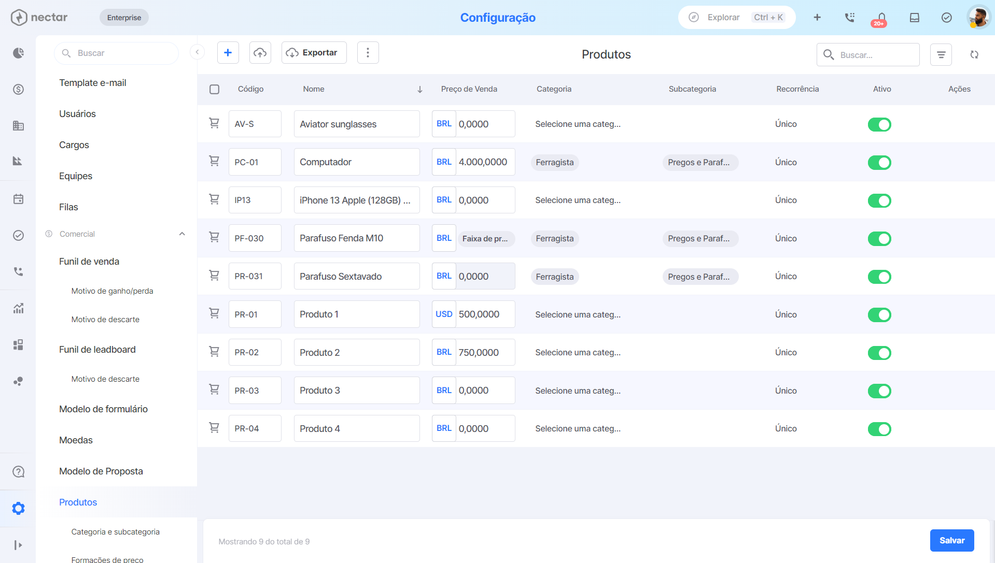Refresh the products list
The width and height of the screenshot is (995, 563).
(974, 54)
